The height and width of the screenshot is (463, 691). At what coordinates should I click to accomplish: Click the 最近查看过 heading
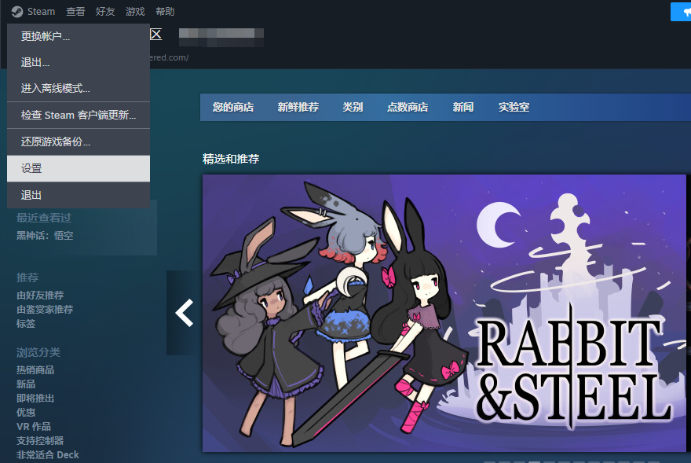44,218
